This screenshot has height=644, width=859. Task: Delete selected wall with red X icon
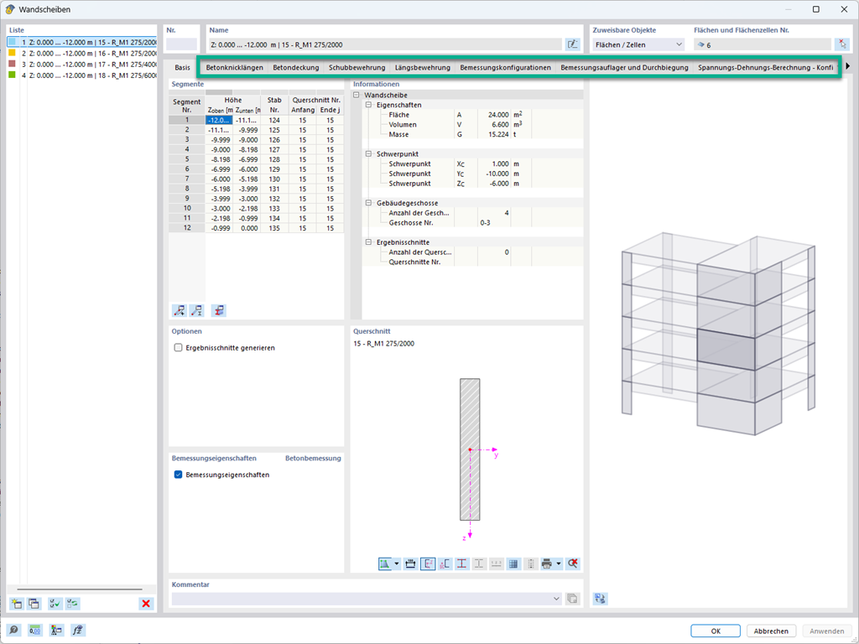(146, 604)
